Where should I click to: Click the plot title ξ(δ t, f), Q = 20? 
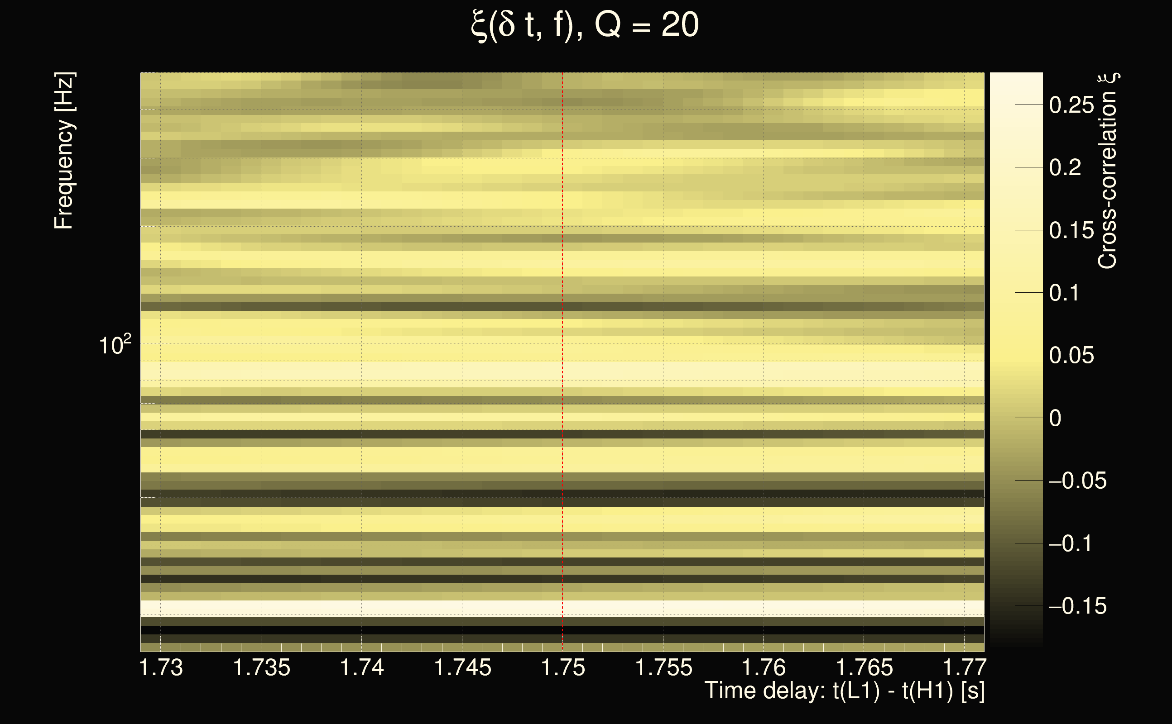point(585,25)
